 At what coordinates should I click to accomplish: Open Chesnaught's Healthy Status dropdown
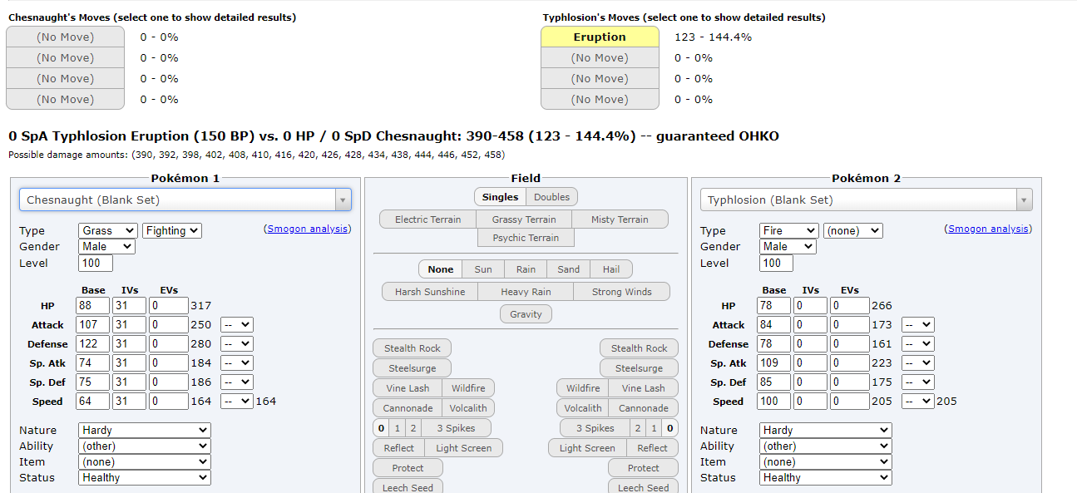click(145, 477)
